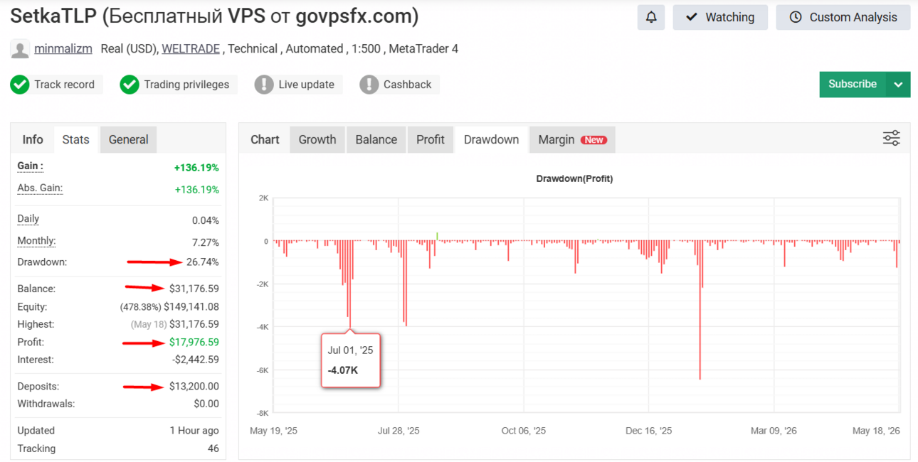Click the Tracking count 46
The width and height of the screenshot is (918, 462).
pos(213,448)
